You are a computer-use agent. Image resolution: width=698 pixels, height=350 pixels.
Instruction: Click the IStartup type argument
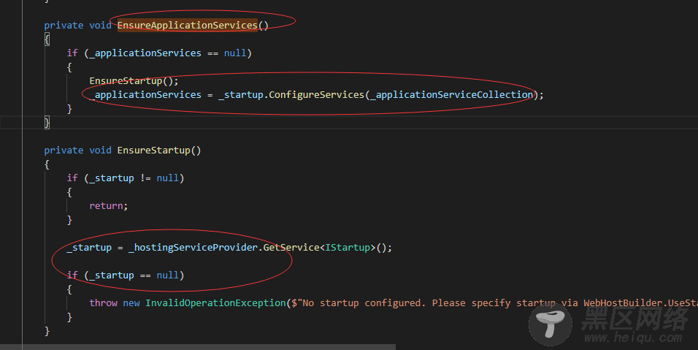point(348,247)
